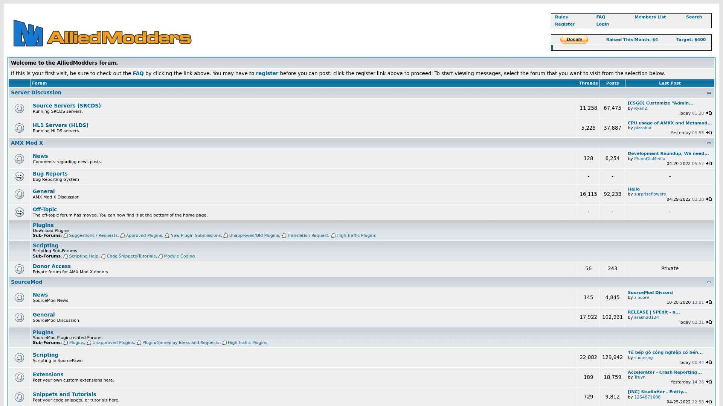Screen dimensions: 723x406
Task: Click Register in the top navigation
Action: click(x=565, y=24)
